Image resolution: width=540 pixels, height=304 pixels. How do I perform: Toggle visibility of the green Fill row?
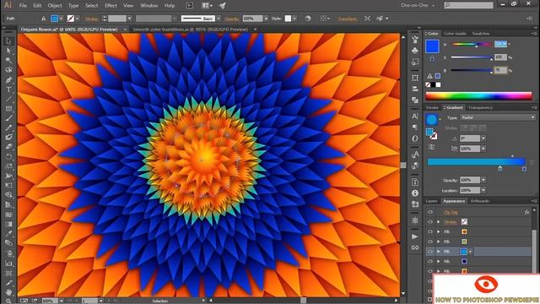[430, 242]
